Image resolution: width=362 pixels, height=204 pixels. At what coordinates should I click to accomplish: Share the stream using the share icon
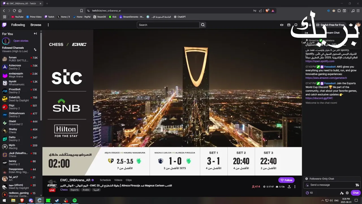point(289,187)
